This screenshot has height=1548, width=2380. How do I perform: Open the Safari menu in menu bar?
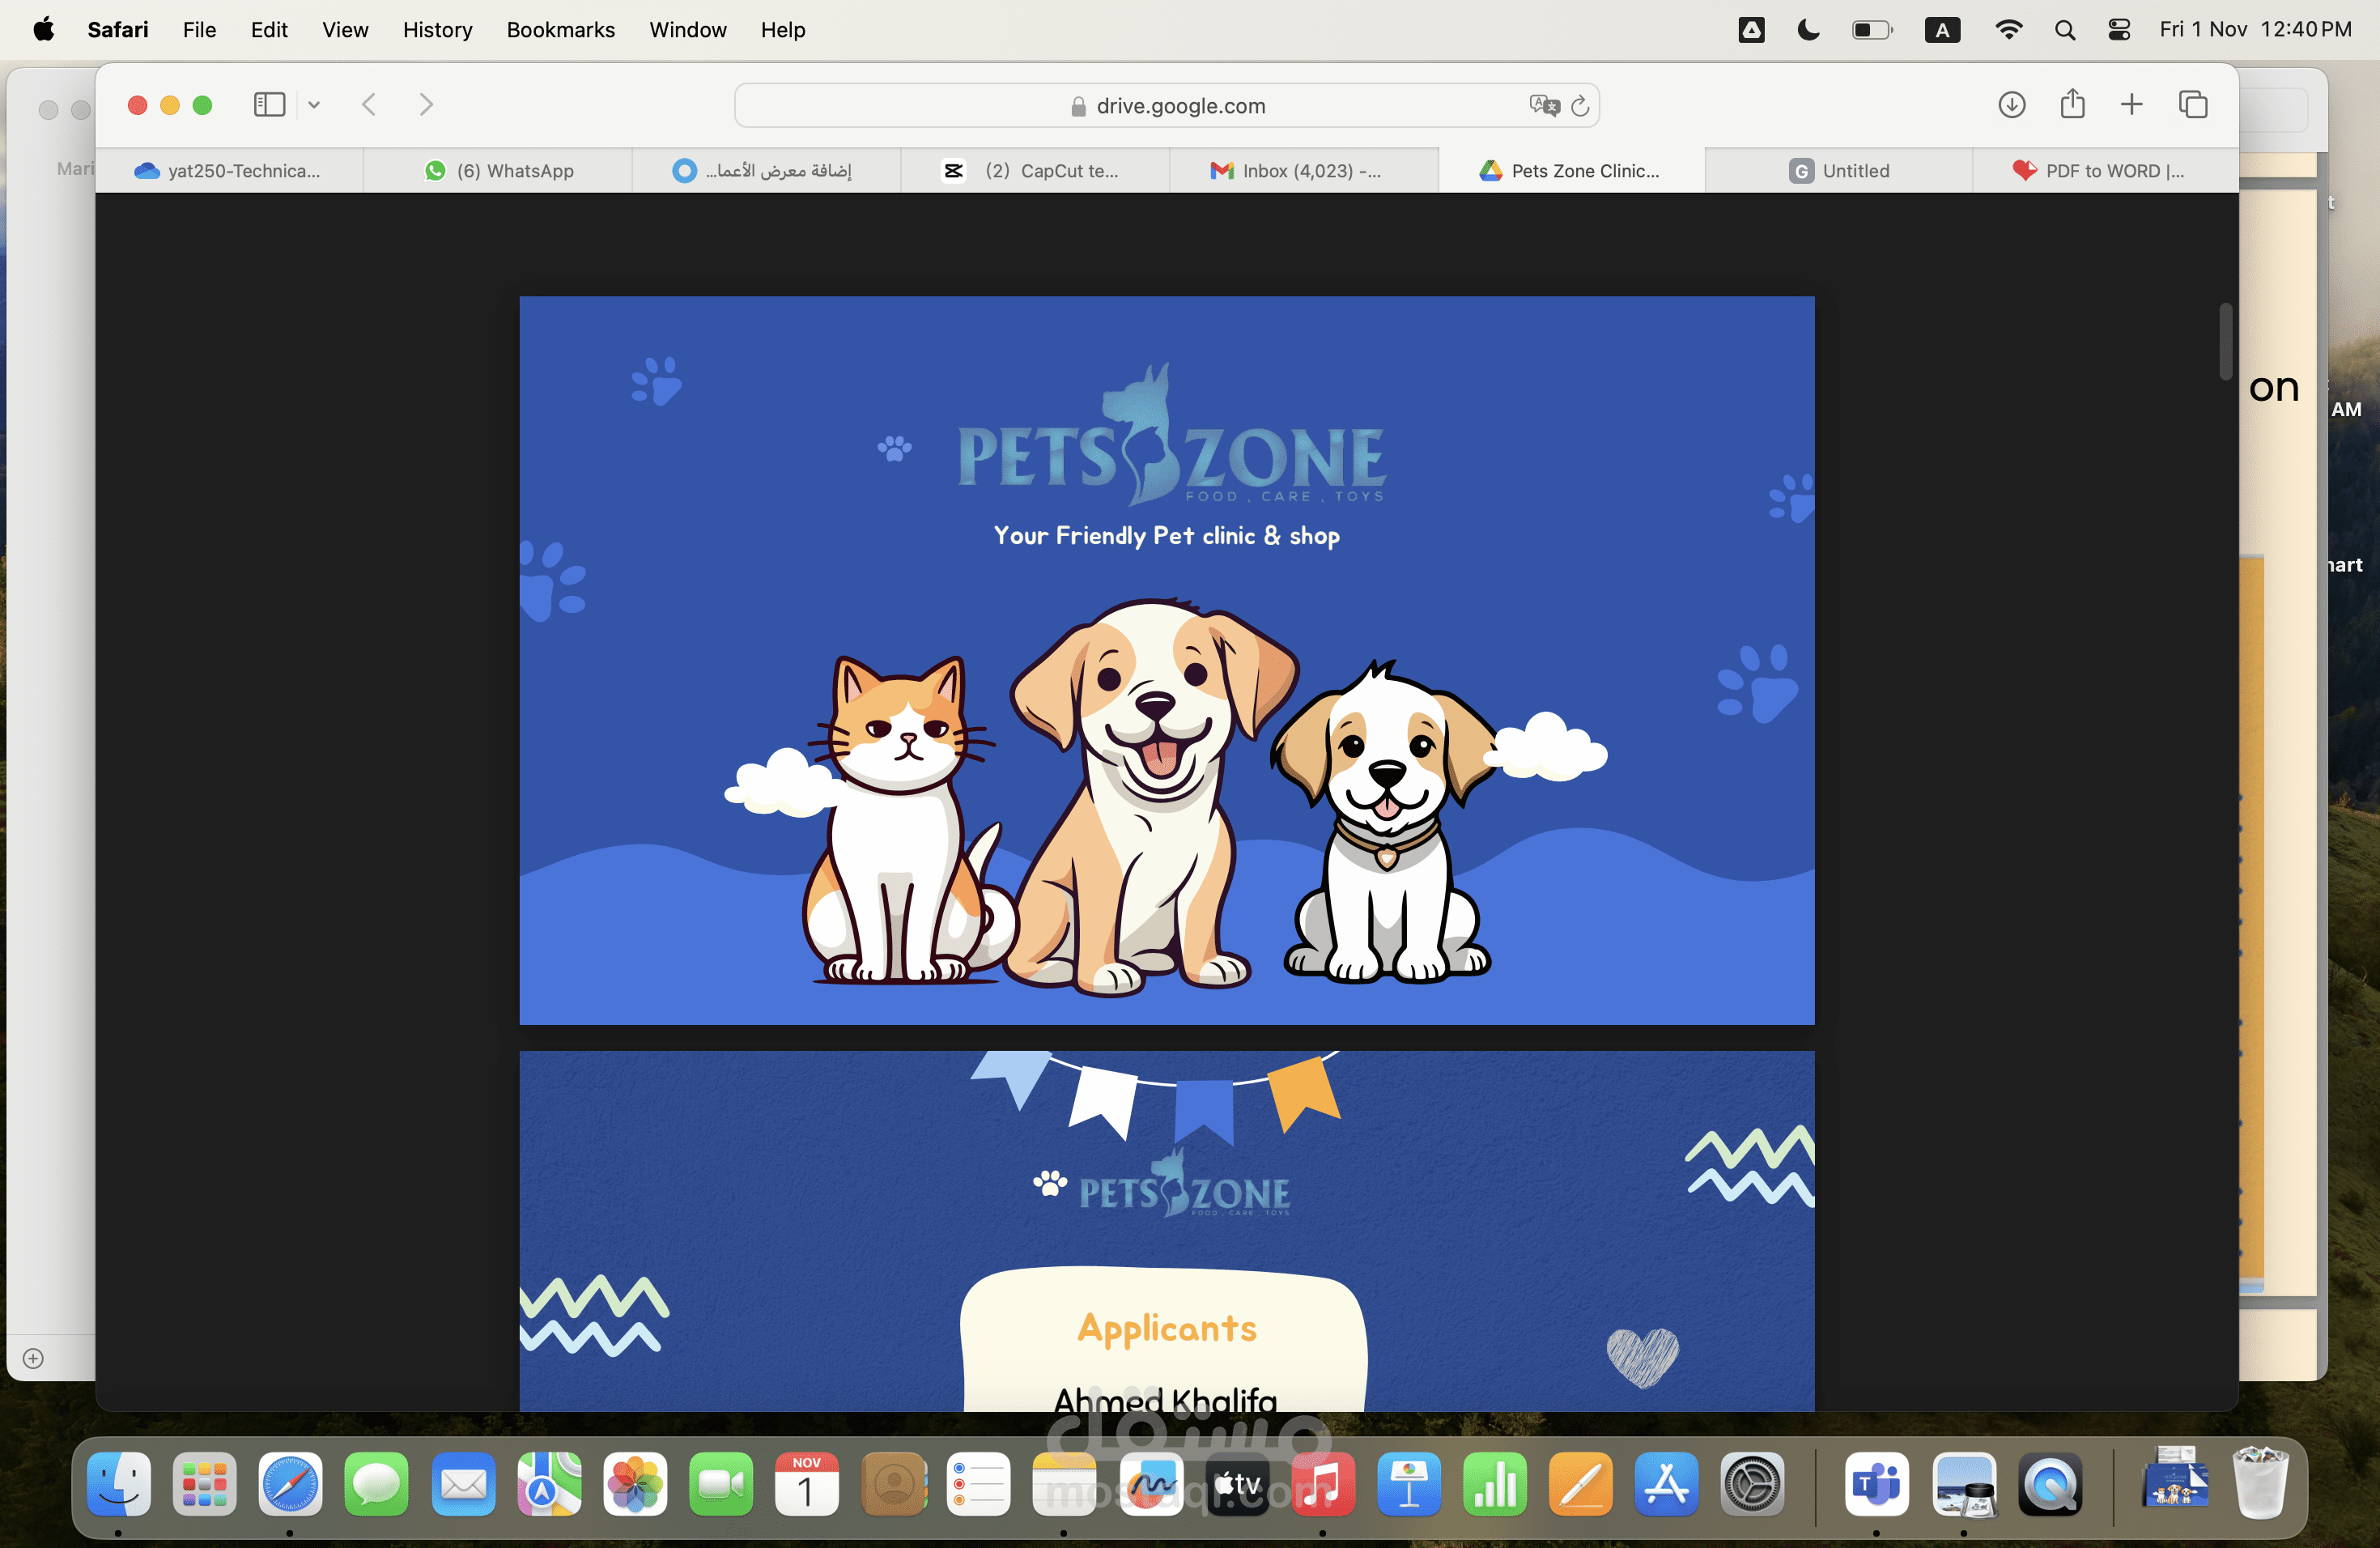pyautogui.click(x=118, y=30)
